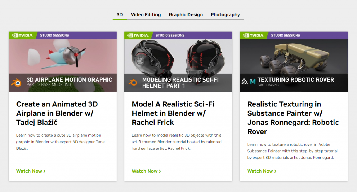This screenshot has height=192, width=357.
Task: Open the Graphic Design tab
Action: point(186,15)
